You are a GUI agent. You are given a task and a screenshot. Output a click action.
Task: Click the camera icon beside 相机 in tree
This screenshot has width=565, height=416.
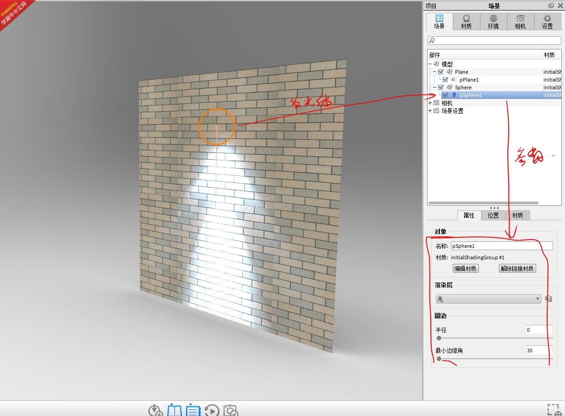pos(436,103)
